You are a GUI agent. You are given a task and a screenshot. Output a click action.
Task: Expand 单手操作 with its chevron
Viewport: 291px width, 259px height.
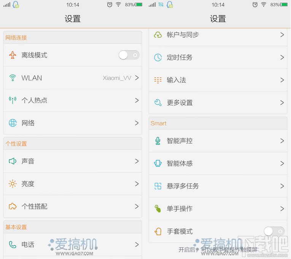click(282, 209)
